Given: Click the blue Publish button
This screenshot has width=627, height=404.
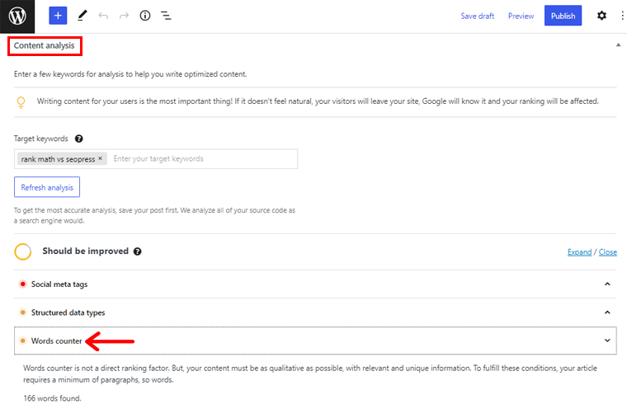Looking at the screenshot, I should point(563,16).
